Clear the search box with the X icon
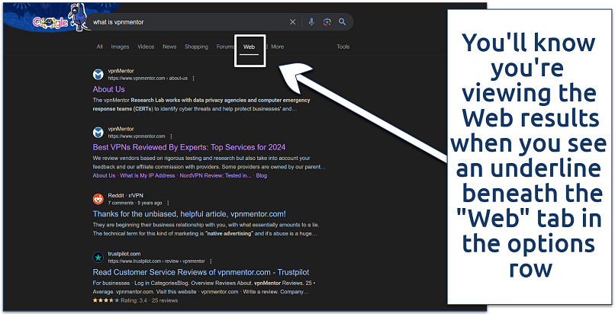 pyautogui.click(x=293, y=22)
